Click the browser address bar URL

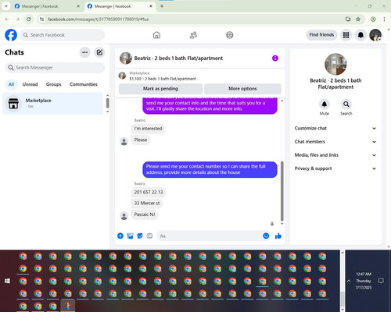coord(98,19)
